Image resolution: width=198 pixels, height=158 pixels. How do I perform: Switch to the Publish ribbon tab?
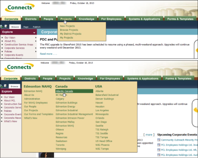click(37, 27)
